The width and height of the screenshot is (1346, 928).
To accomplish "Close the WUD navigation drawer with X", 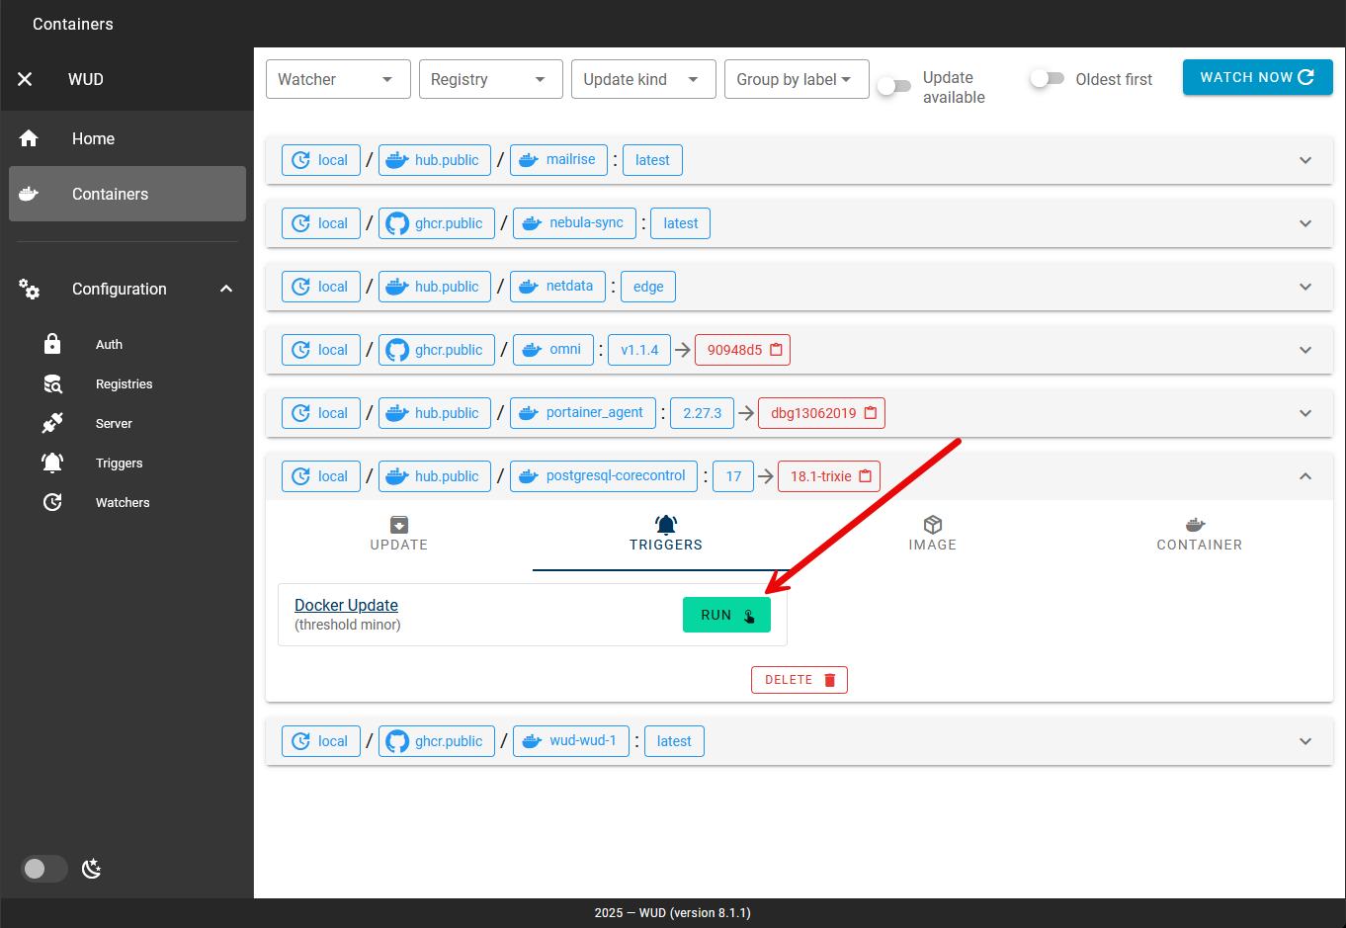I will click(25, 79).
